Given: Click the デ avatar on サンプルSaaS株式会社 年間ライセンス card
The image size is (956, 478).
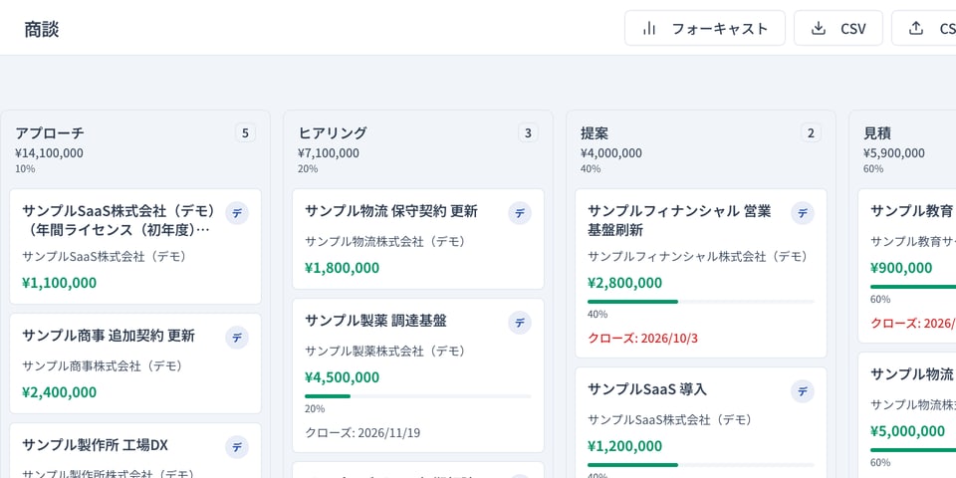Looking at the screenshot, I should coord(237,213).
